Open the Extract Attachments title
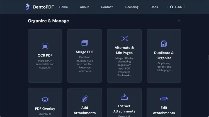Screen dimensions: 209x117 (x=124, y=109)
